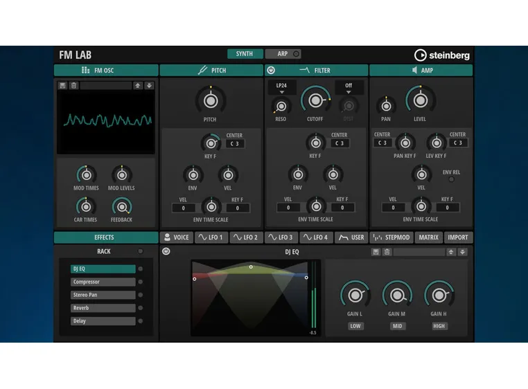
Task: Enable the Stereo Pan slot indicator
Action: click(x=141, y=295)
